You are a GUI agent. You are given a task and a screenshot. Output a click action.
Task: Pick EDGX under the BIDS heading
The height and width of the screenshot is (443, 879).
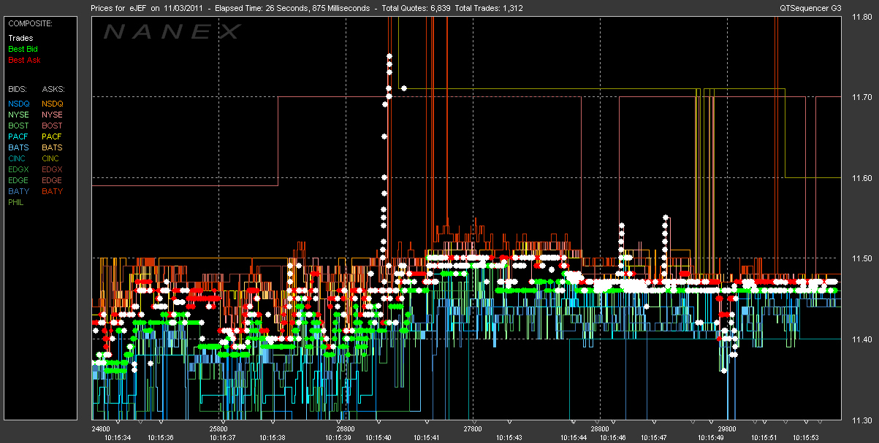[x=19, y=169]
